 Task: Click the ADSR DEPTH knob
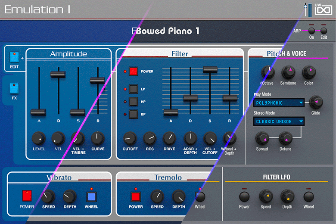[x=190, y=138]
